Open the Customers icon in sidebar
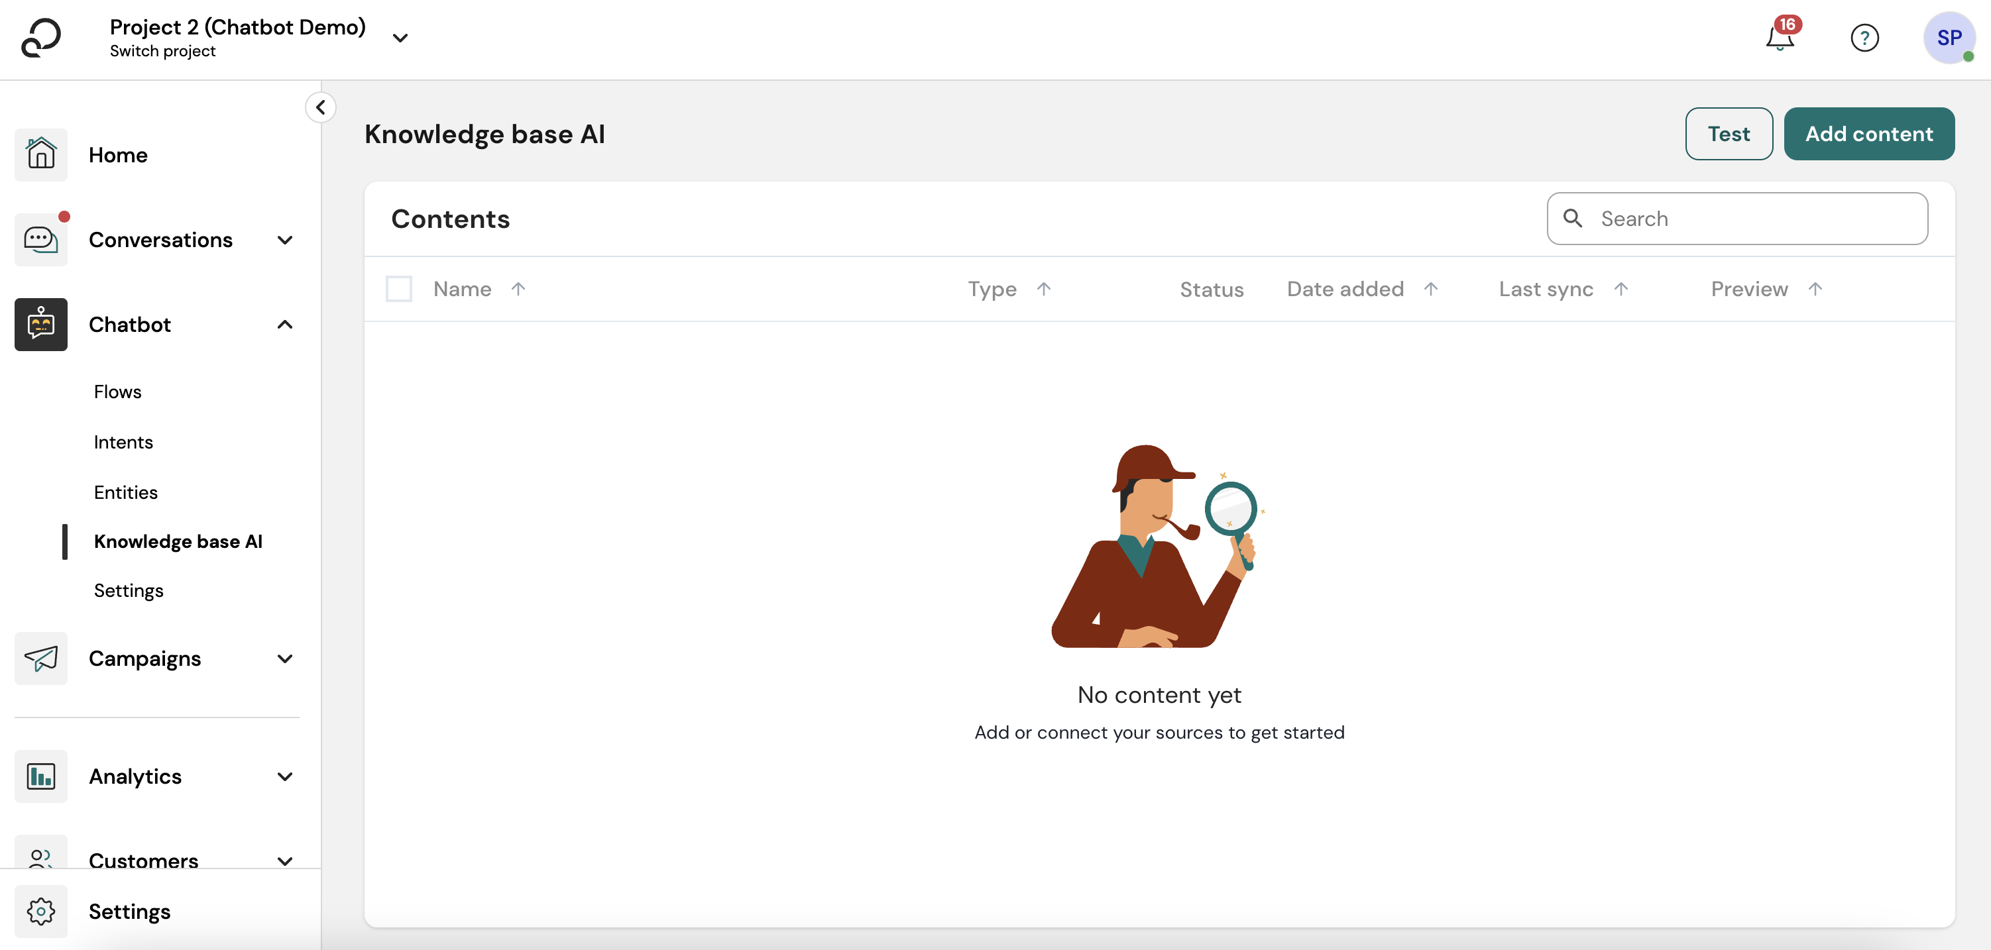 click(x=41, y=860)
